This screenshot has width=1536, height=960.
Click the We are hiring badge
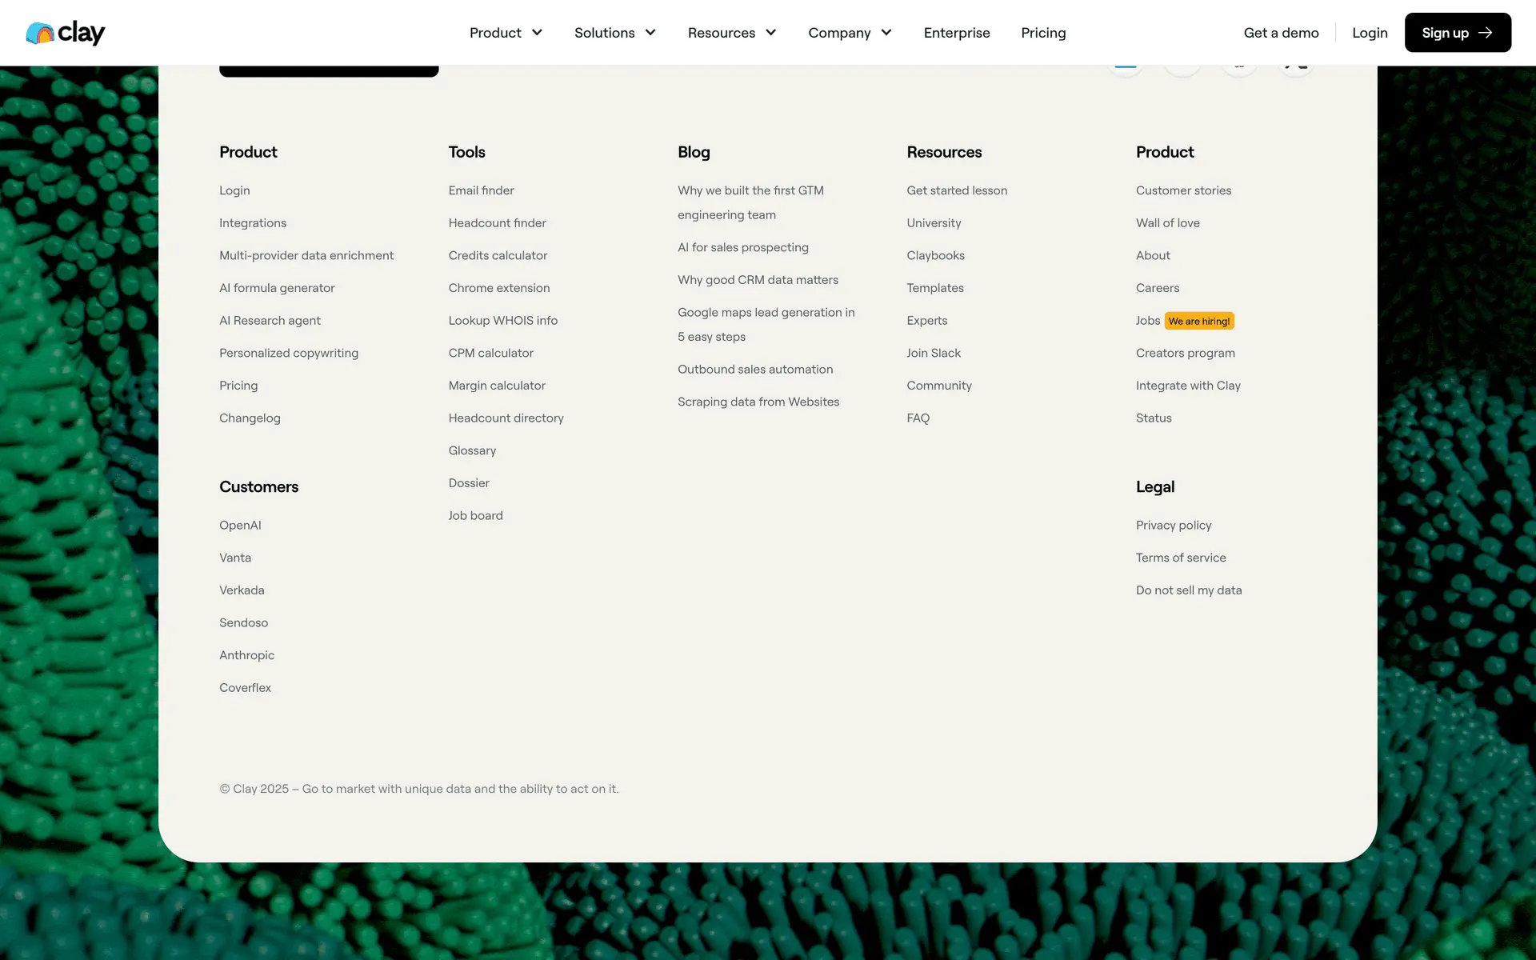pyautogui.click(x=1198, y=321)
